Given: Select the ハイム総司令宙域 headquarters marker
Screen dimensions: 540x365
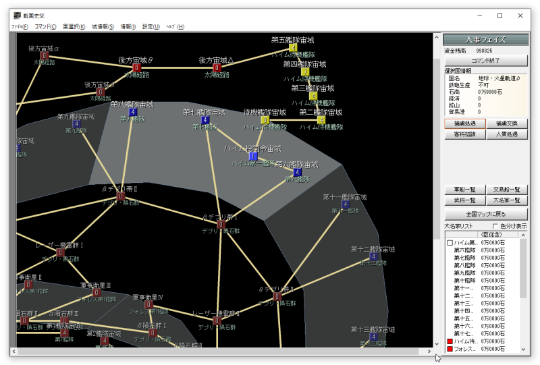Looking at the screenshot, I should pos(253,157).
